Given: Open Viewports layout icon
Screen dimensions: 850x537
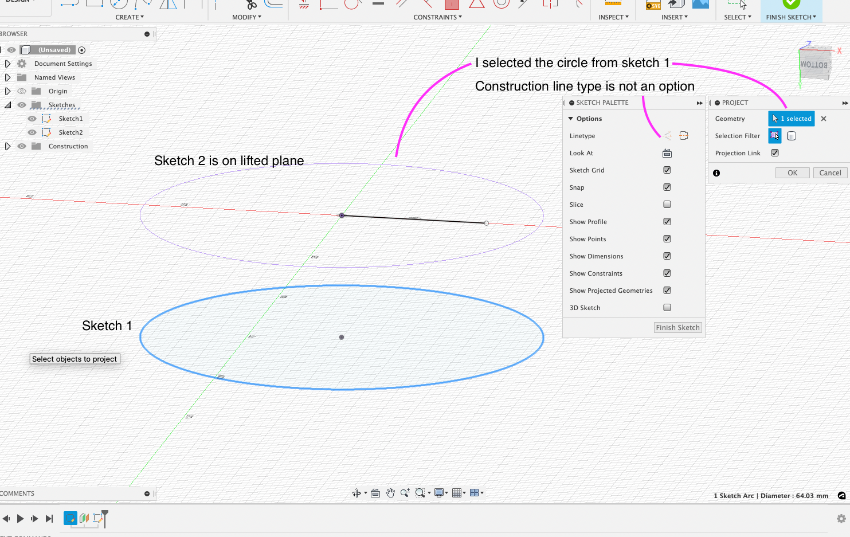Looking at the screenshot, I should point(475,493).
